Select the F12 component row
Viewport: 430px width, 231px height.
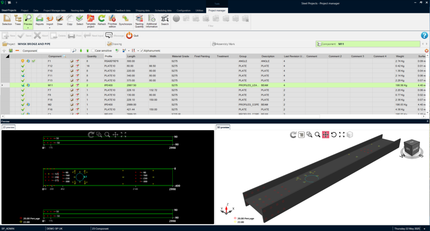pyautogui.click(x=50, y=66)
